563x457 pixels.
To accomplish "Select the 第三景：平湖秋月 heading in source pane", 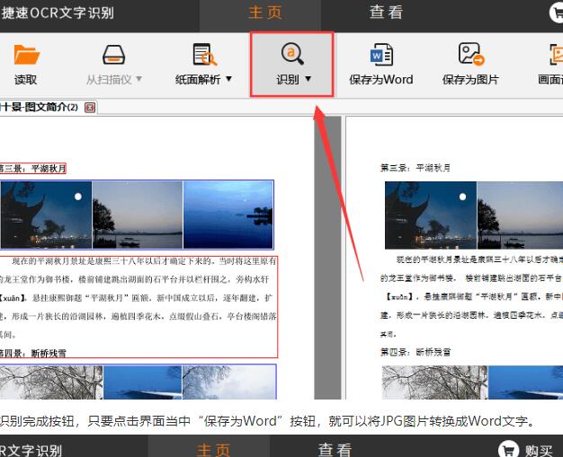I will point(32,168).
